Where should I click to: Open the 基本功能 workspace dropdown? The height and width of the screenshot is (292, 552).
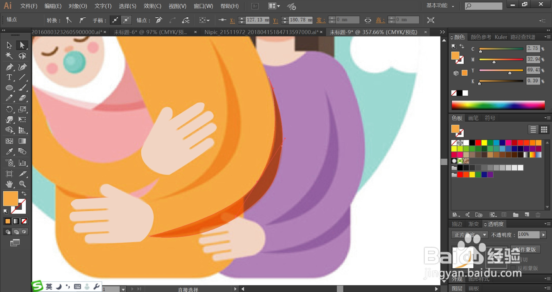(x=440, y=6)
